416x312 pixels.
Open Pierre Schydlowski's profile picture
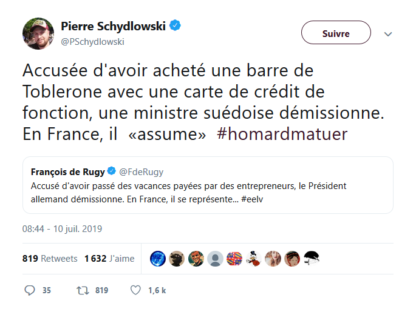coord(38,33)
